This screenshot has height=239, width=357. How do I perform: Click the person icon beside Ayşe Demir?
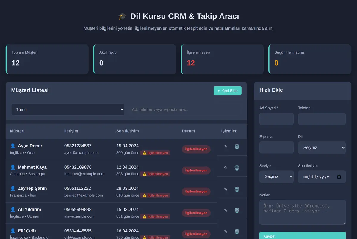[x=13, y=146]
